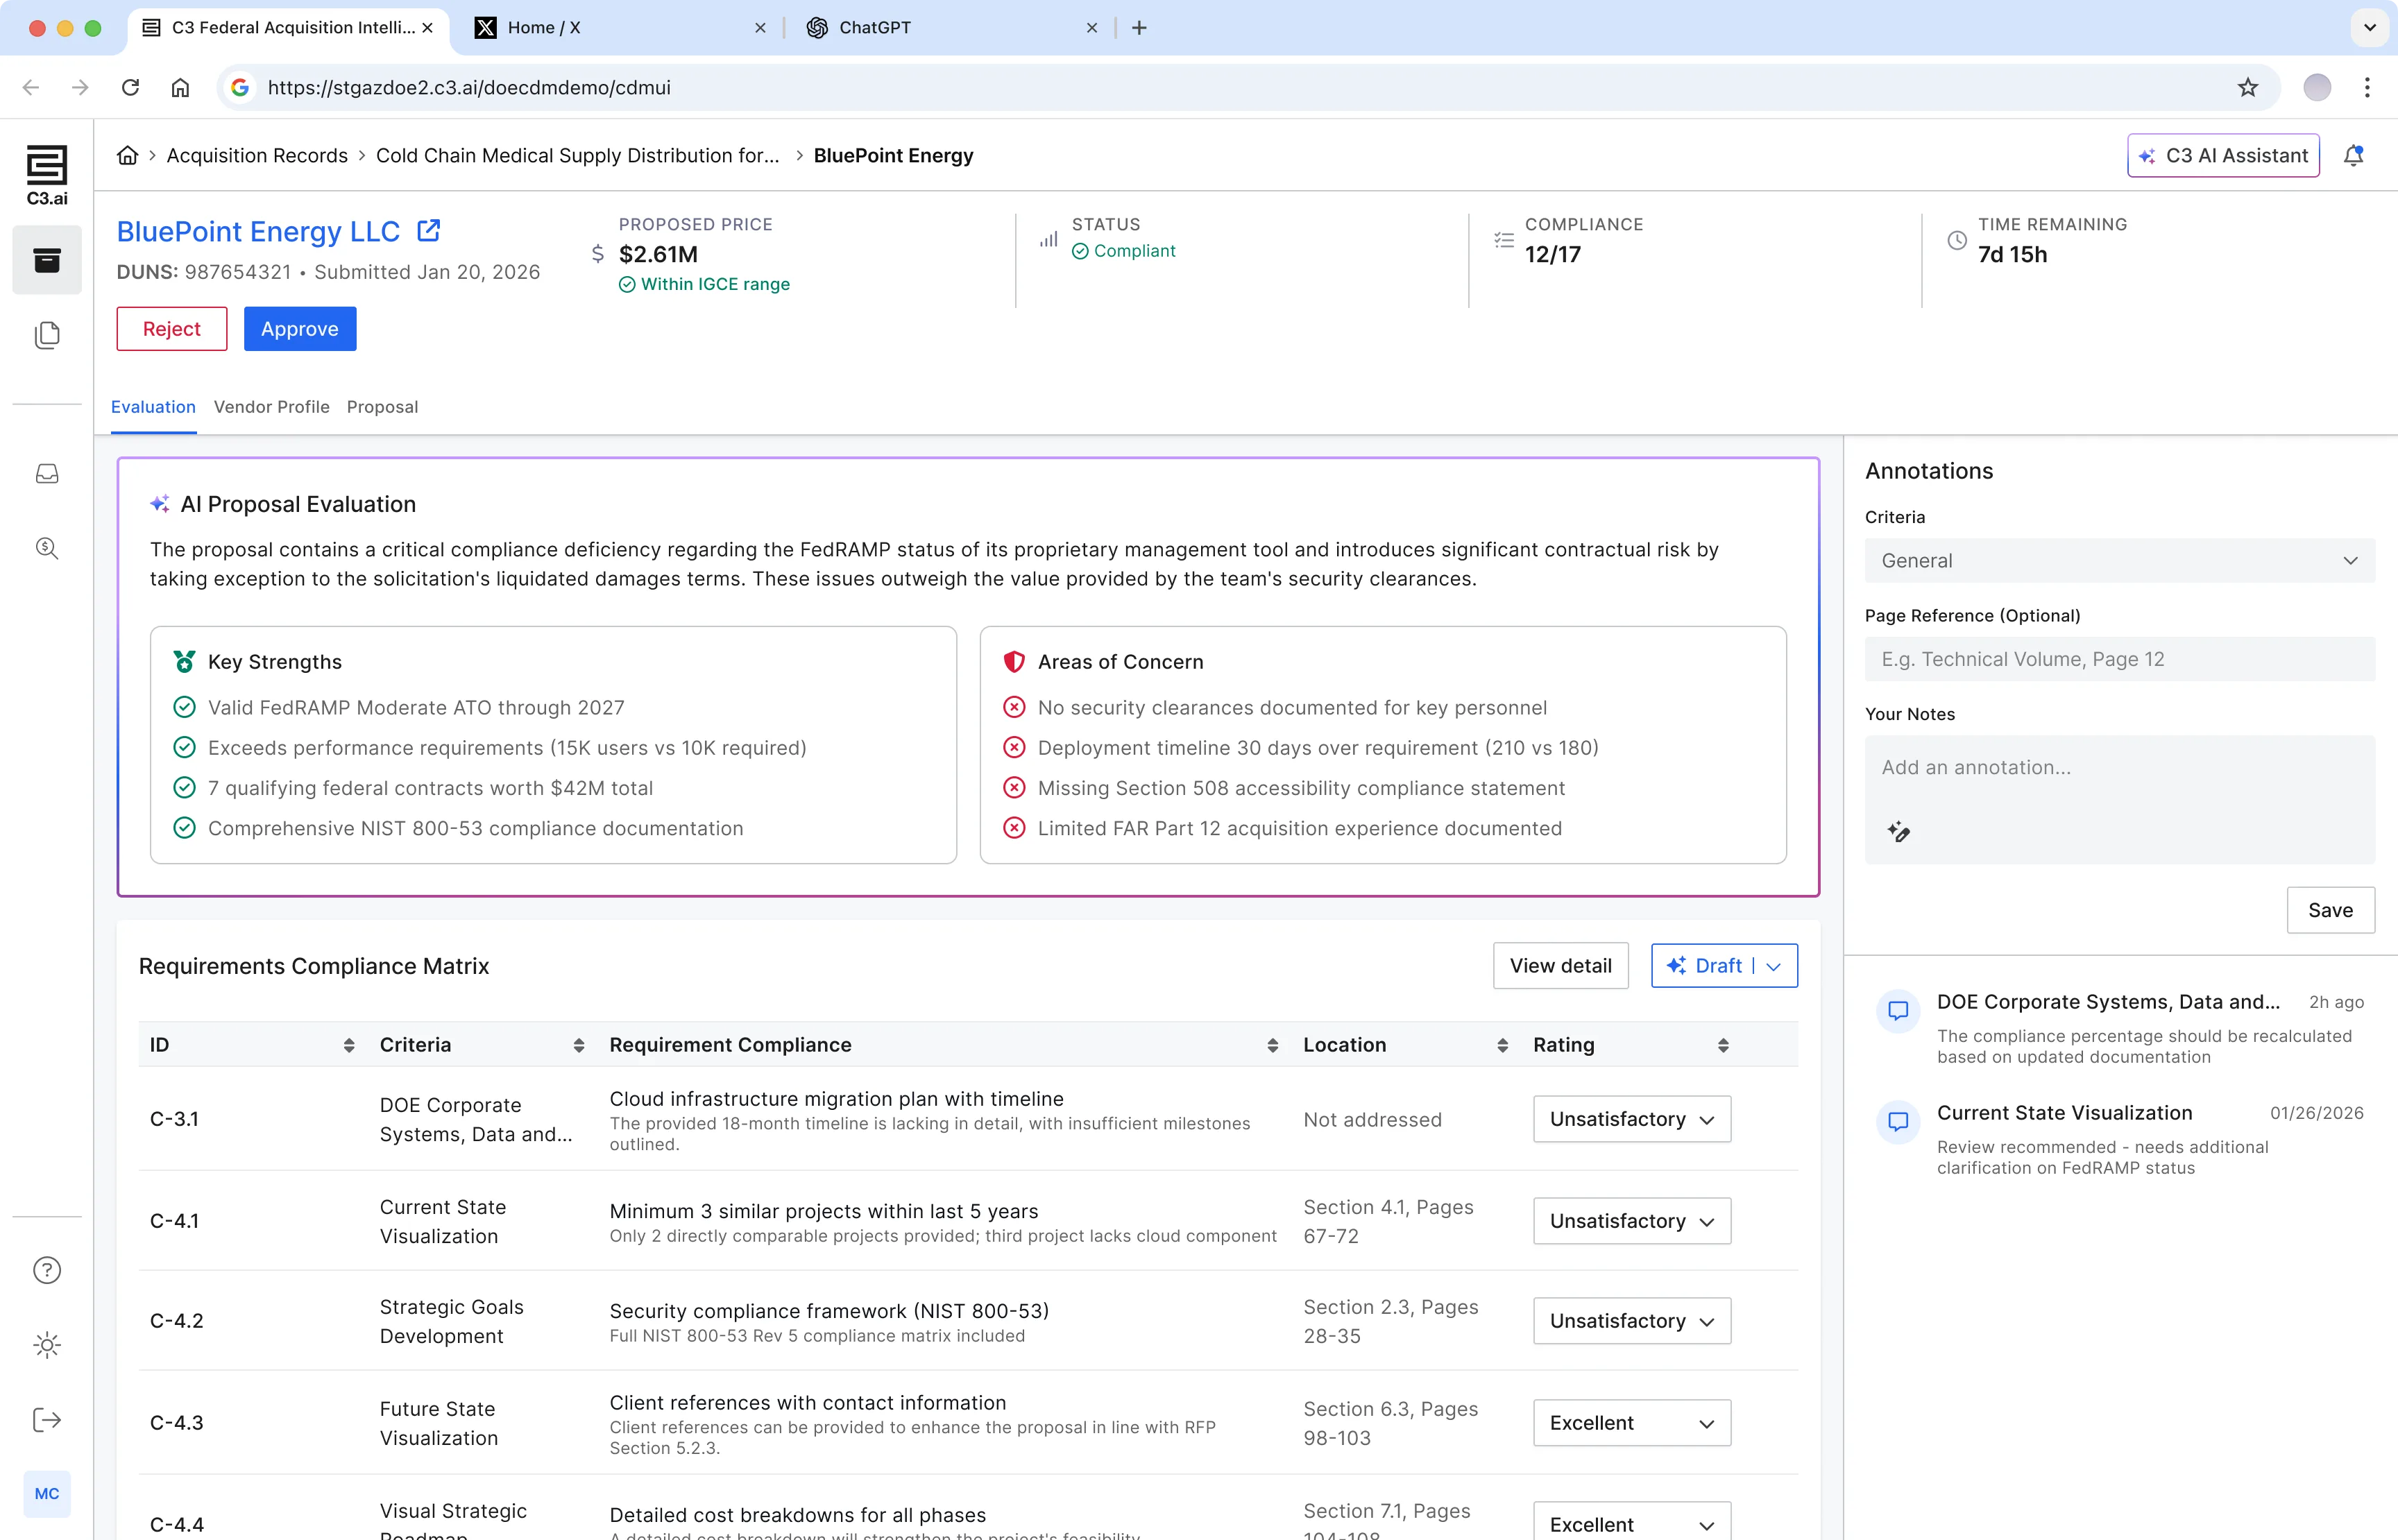Click the Page Reference input field

pyautogui.click(x=2119, y=659)
